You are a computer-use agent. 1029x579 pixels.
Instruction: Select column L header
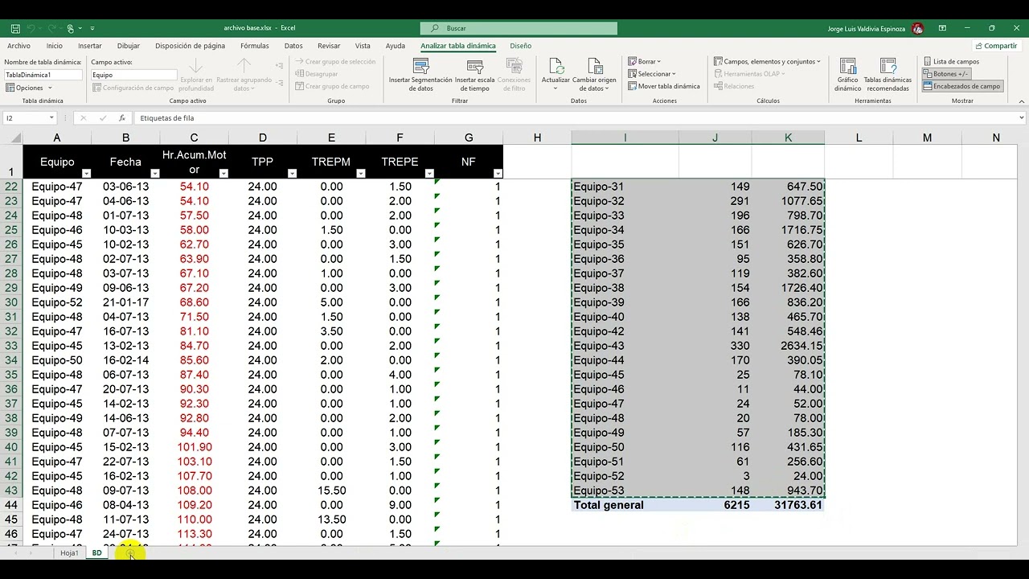[859, 138]
